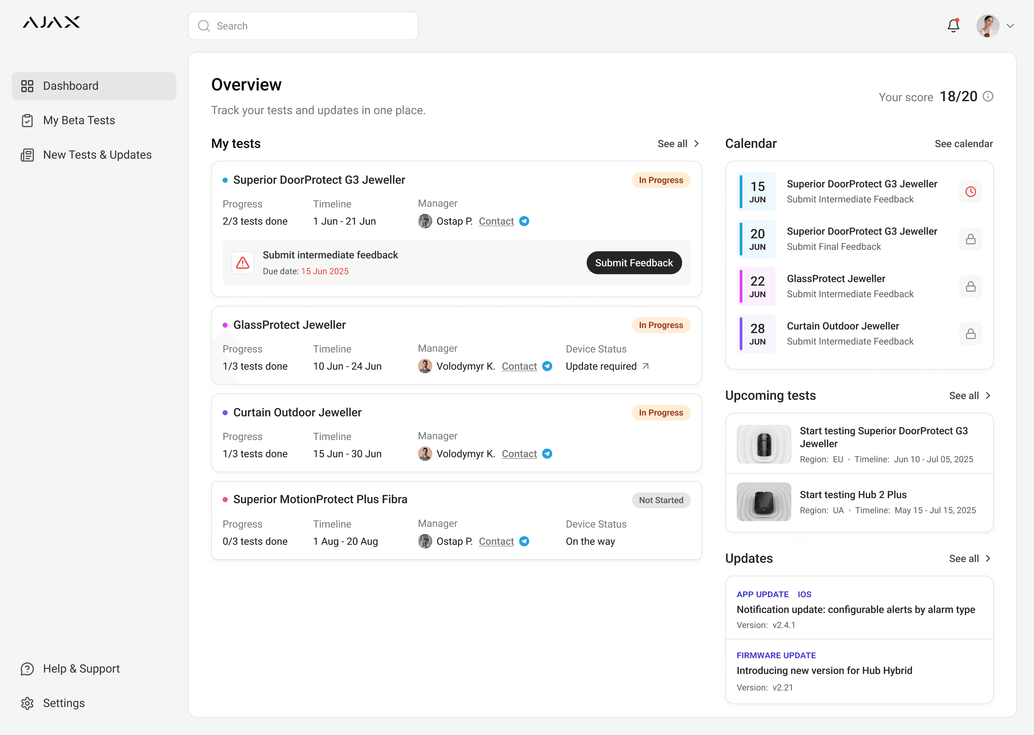The width and height of the screenshot is (1034, 735).
Task: Click See all for My tests
Action: [672, 144]
